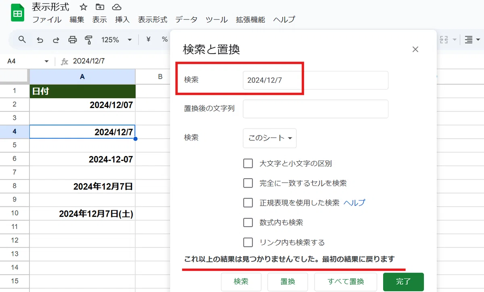484x292 pixels.
Task: Click the select-all corner box
Action: [15, 76]
